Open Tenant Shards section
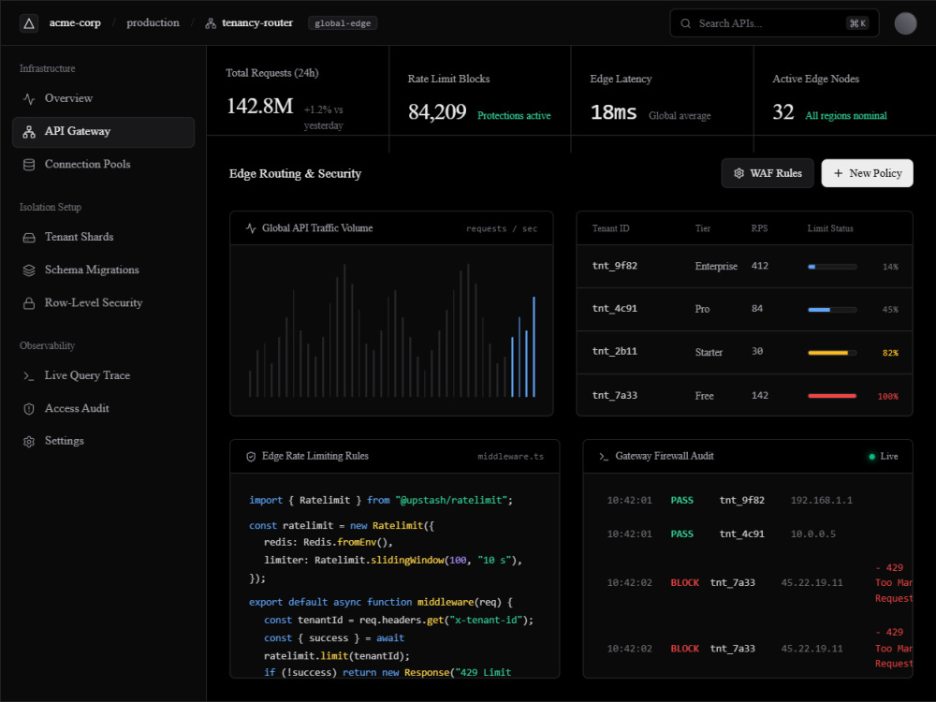936x702 pixels. tap(103, 238)
